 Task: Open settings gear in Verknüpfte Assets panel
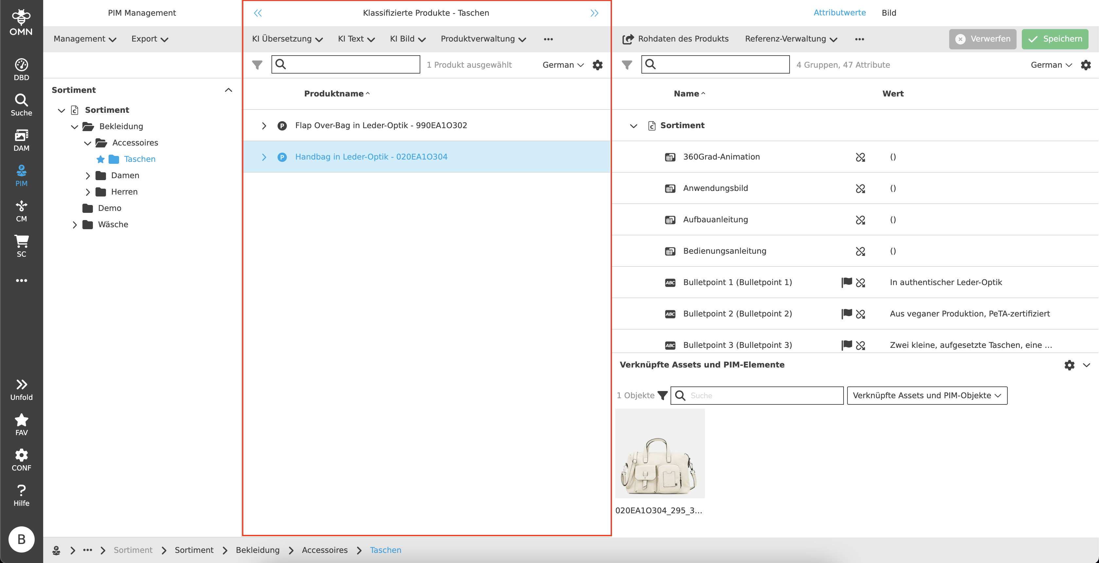[1069, 365]
